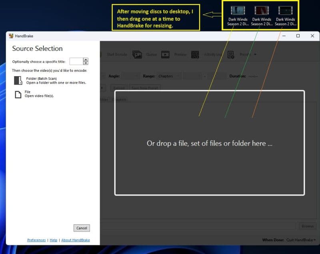Image resolution: width=320 pixels, height=254 pixels.
Task: Expand the Range Chapters dropdown
Action: [x=169, y=76]
